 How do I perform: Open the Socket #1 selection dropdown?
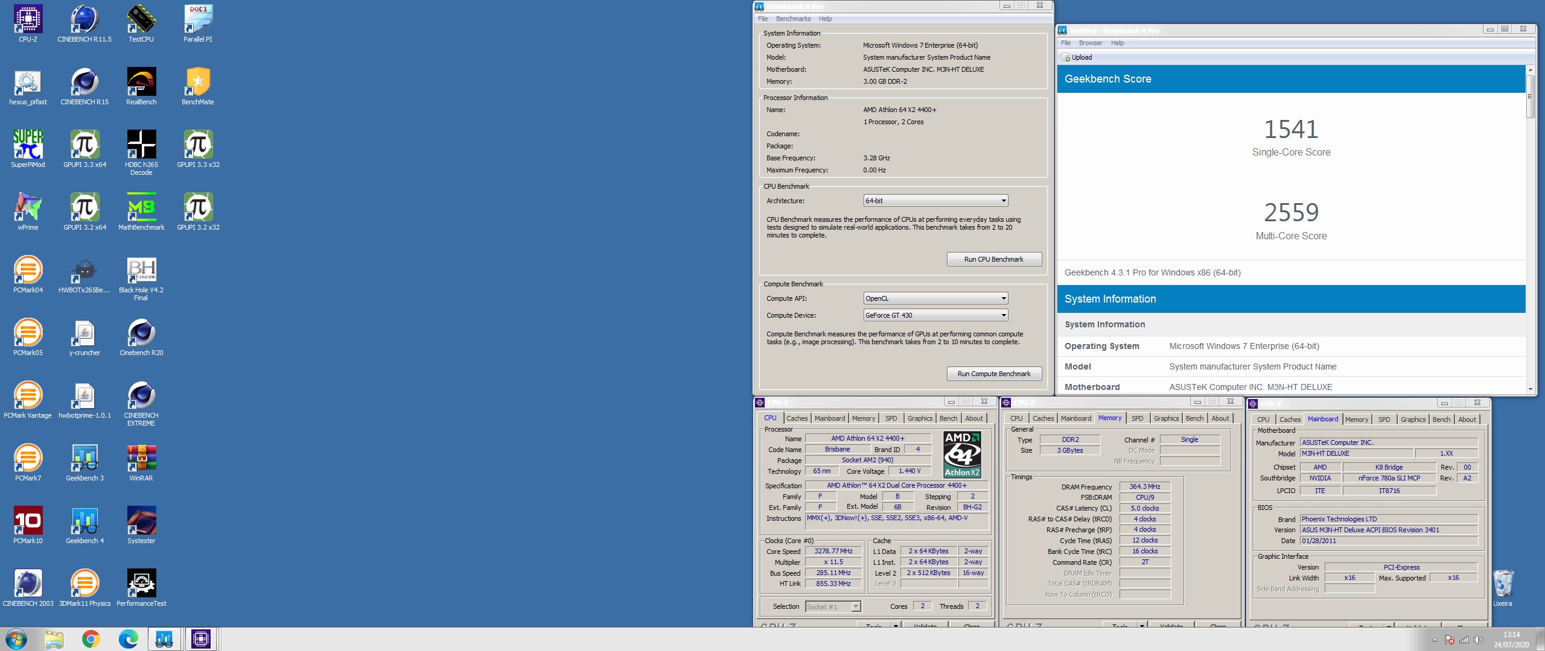click(x=833, y=607)
